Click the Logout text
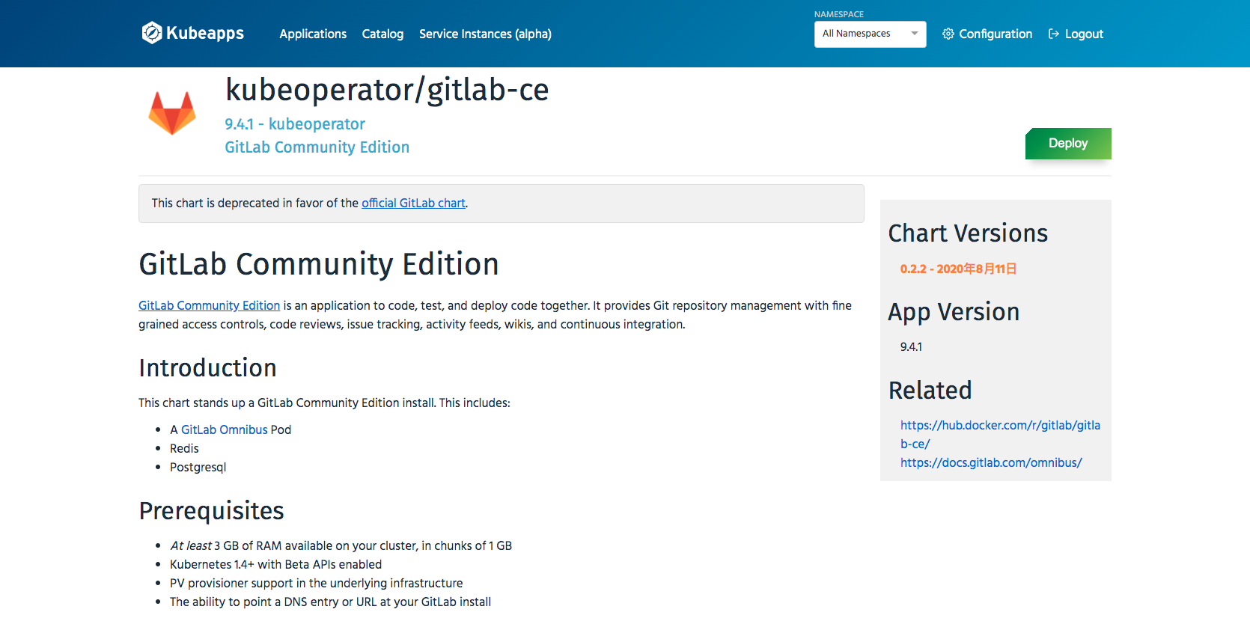Screen dimensions: 1250x633 tap(1084, 34)
